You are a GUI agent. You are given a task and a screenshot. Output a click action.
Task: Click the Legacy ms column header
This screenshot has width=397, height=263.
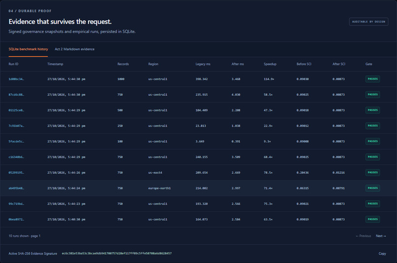(203, 64)
